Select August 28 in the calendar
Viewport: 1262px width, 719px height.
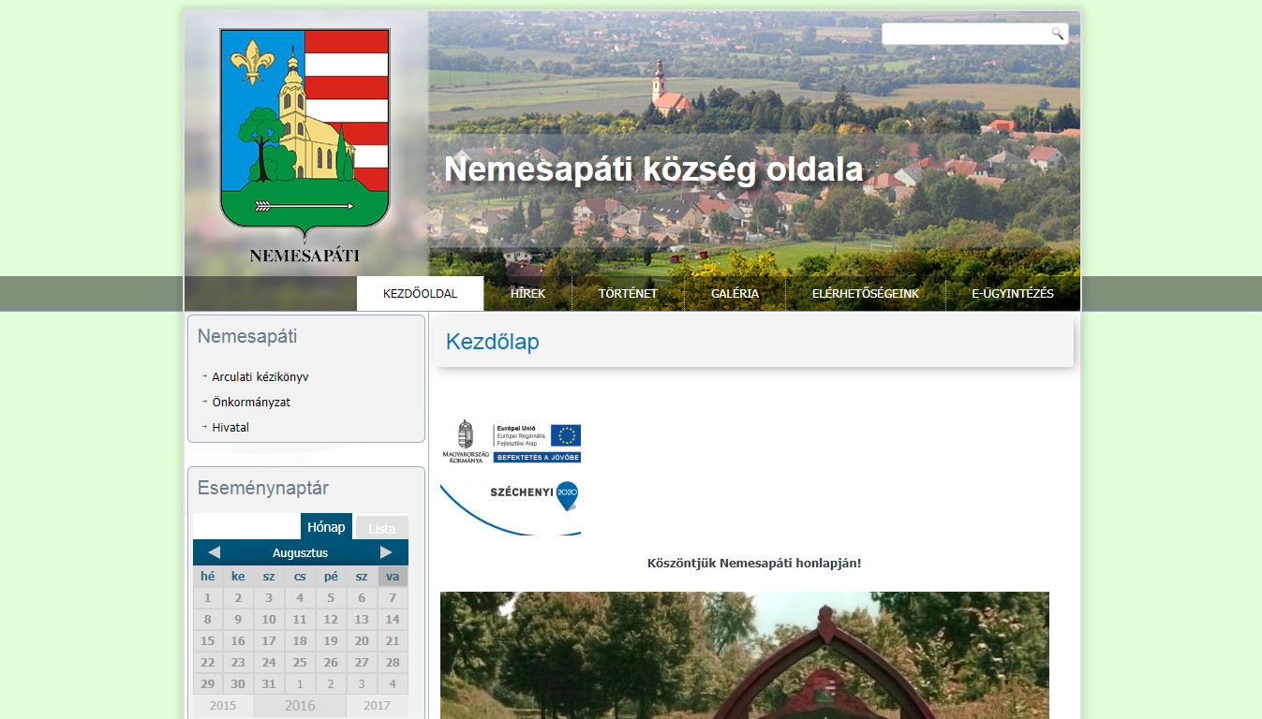click(x=393, y=663)
